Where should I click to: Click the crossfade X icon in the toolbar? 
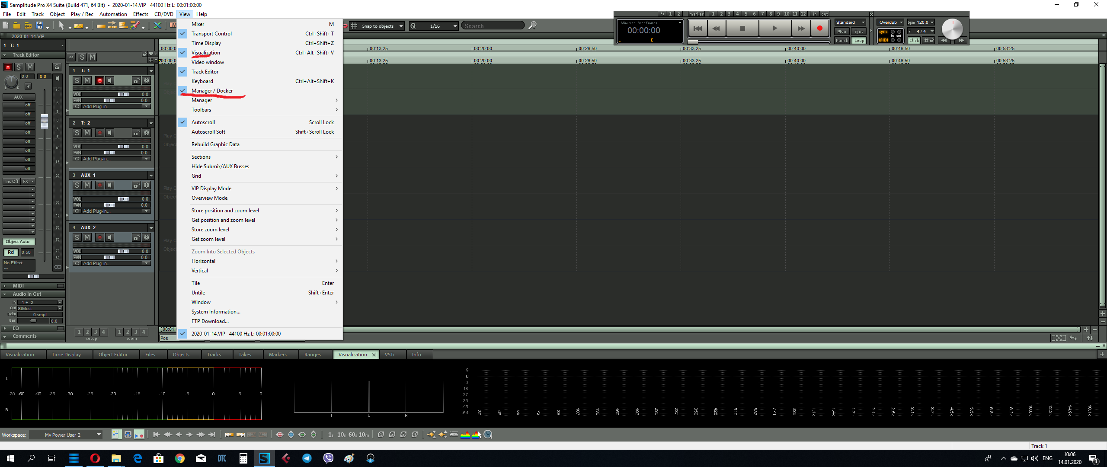pyautogui.click(x=157, y=26)
